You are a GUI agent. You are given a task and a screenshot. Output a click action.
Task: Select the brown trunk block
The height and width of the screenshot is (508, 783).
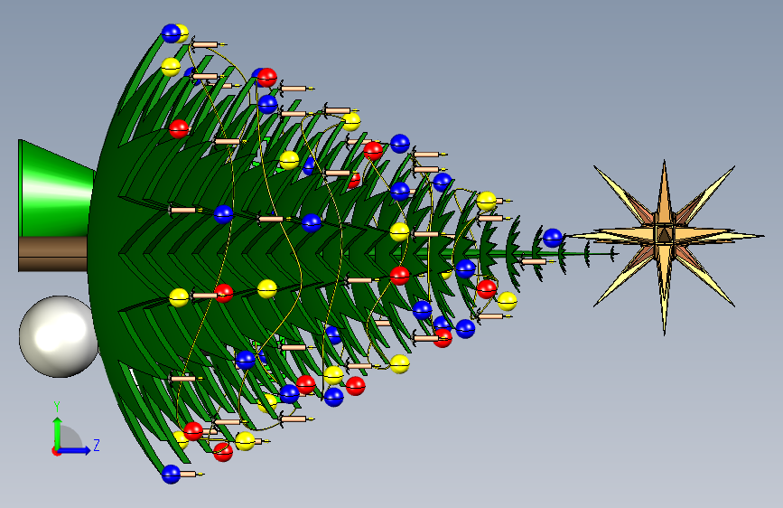coord(52,255)
